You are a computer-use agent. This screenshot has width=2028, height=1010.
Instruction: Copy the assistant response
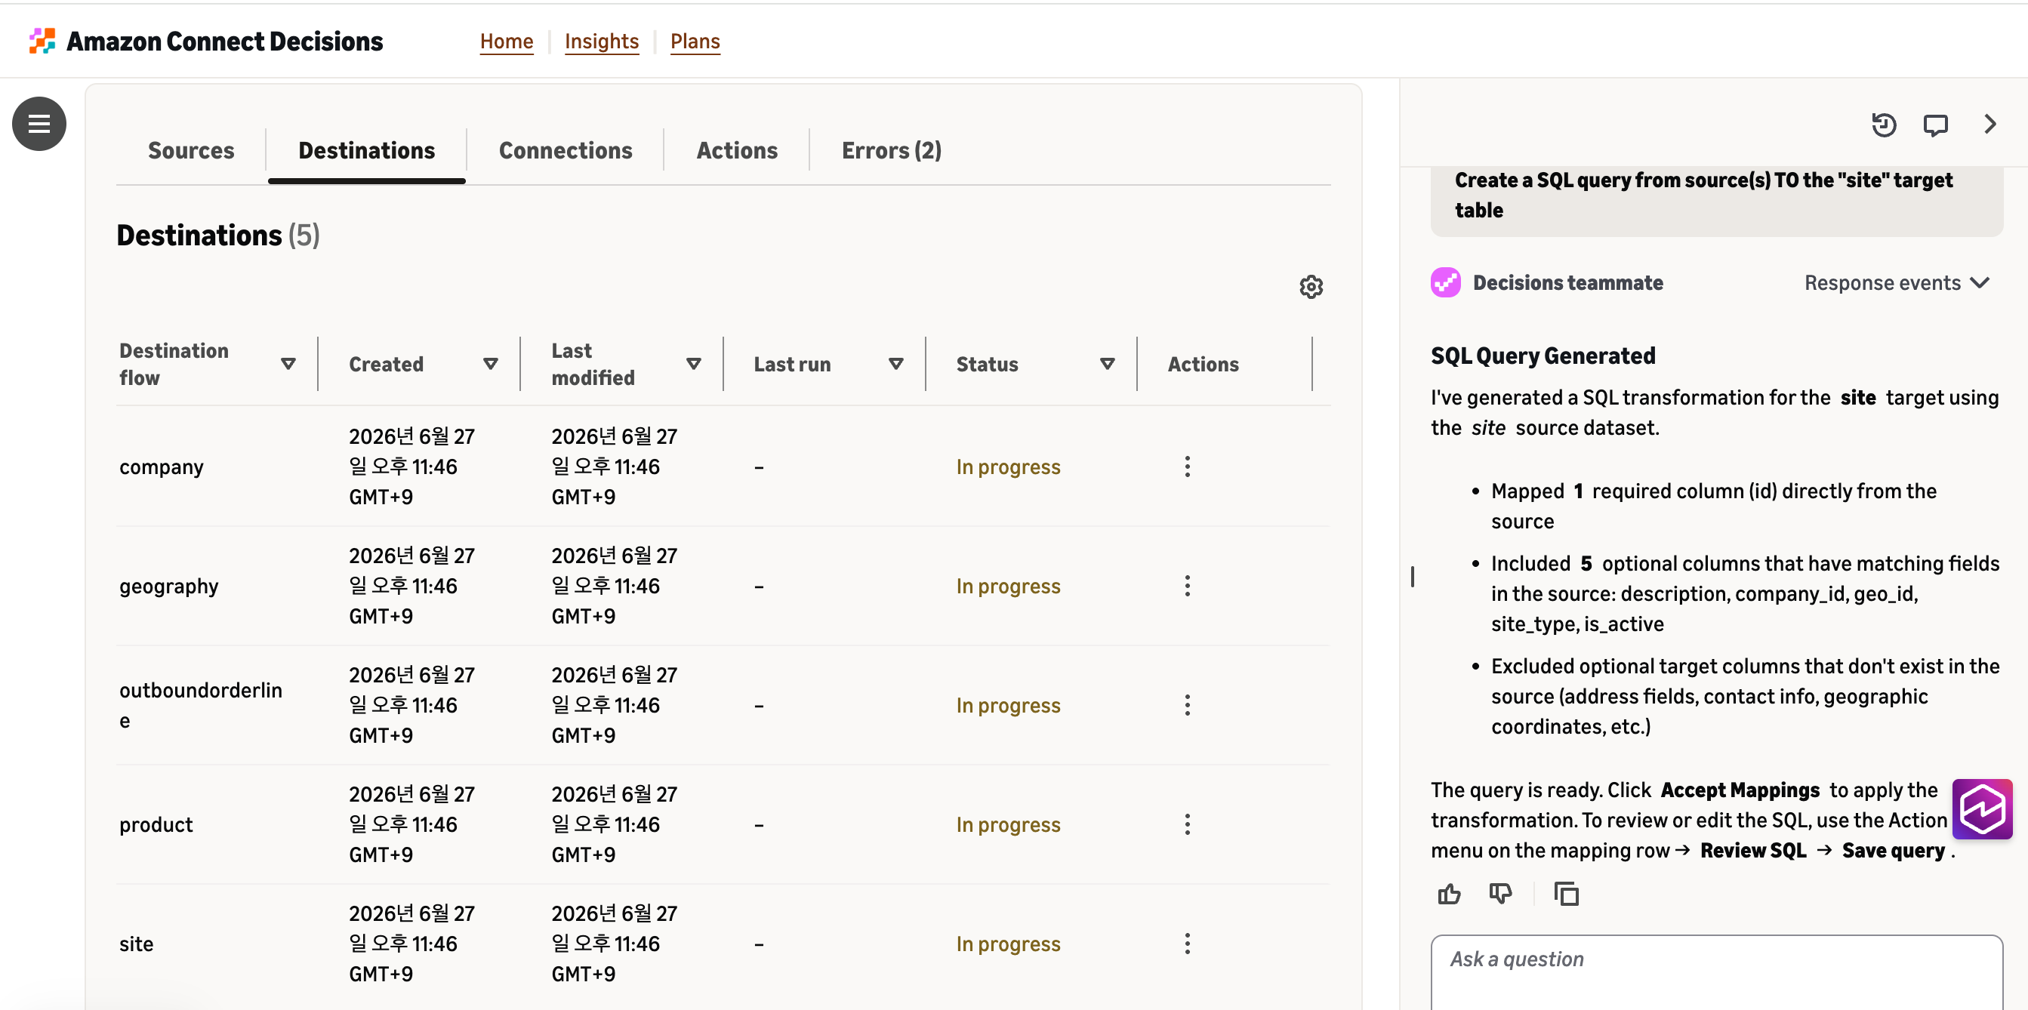(x=1567, y=894)
